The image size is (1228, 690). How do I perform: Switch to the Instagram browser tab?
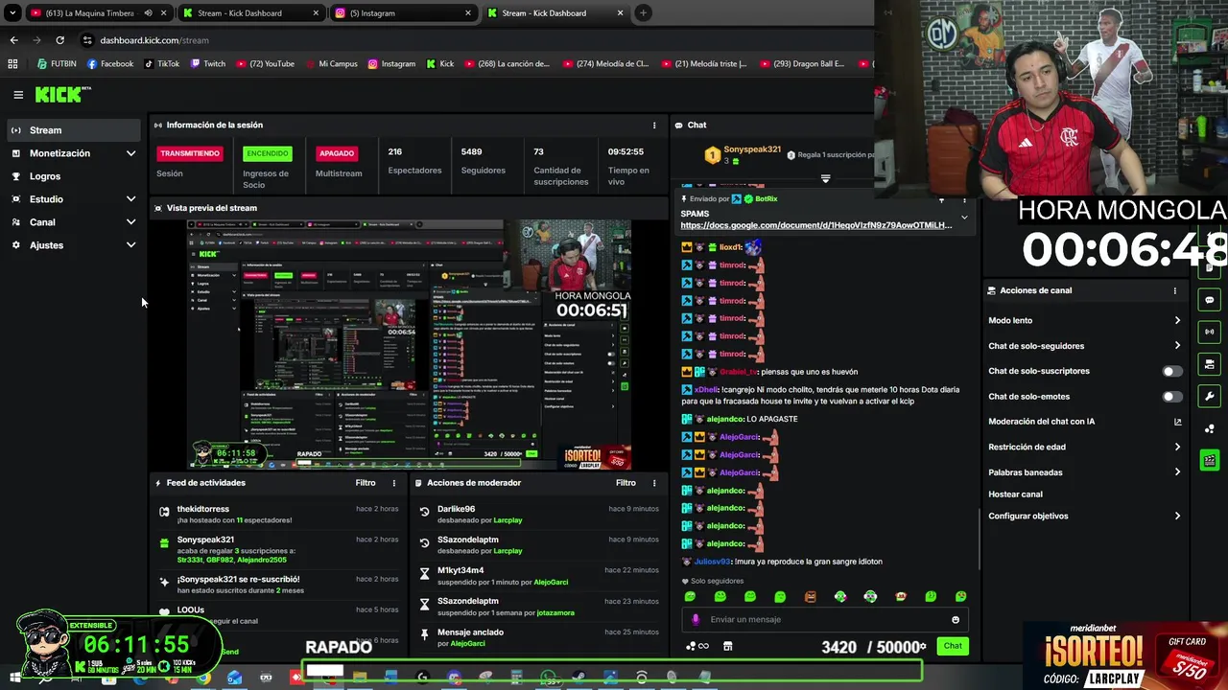pyautogui.click(x=403, y=13)
